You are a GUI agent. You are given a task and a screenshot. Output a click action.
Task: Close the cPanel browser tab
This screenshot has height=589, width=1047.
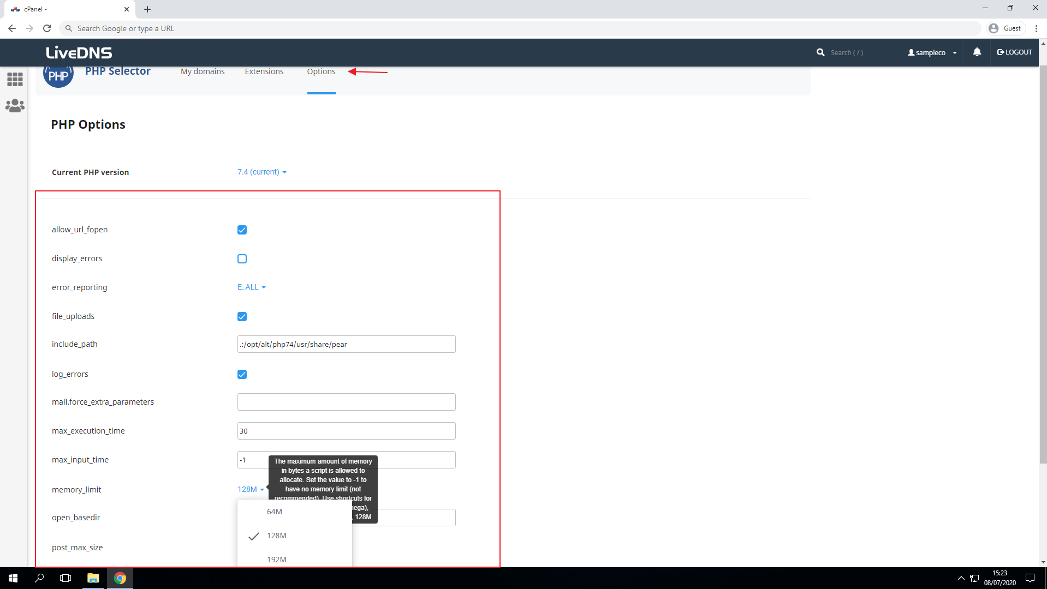[127, 9]
